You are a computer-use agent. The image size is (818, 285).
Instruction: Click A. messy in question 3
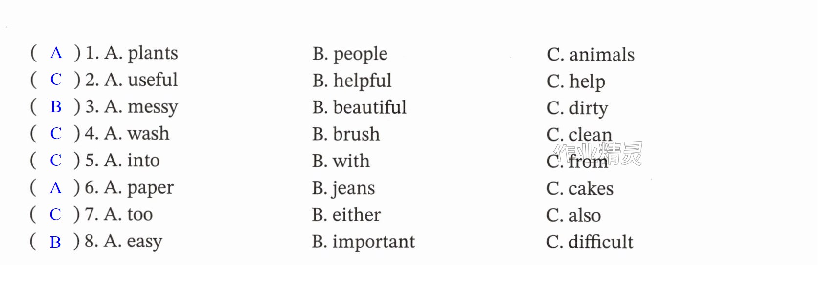[x=141, y=107]
